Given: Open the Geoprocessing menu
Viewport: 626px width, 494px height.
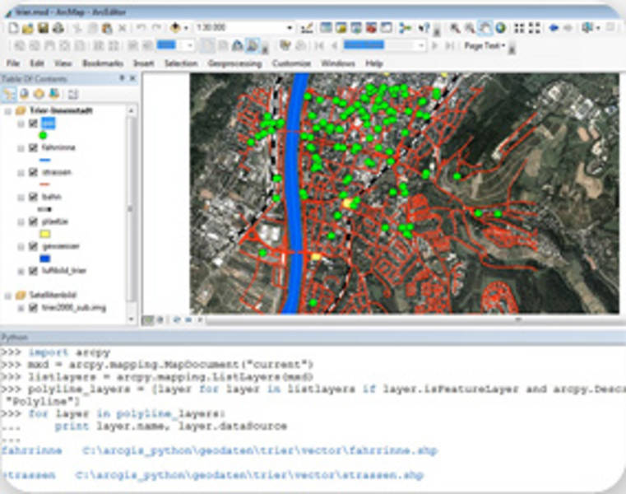Looking at the screenshot, I should click(234, 63).
